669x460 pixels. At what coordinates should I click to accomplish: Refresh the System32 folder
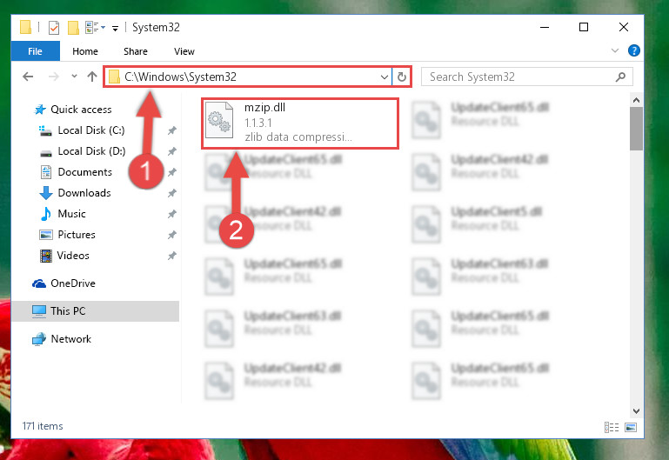click(x=401, y=77)
